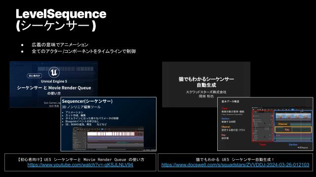Open the YouTube link for the sequencer tutorial
The width and height of the screenshot is (316, 177).
80,165
